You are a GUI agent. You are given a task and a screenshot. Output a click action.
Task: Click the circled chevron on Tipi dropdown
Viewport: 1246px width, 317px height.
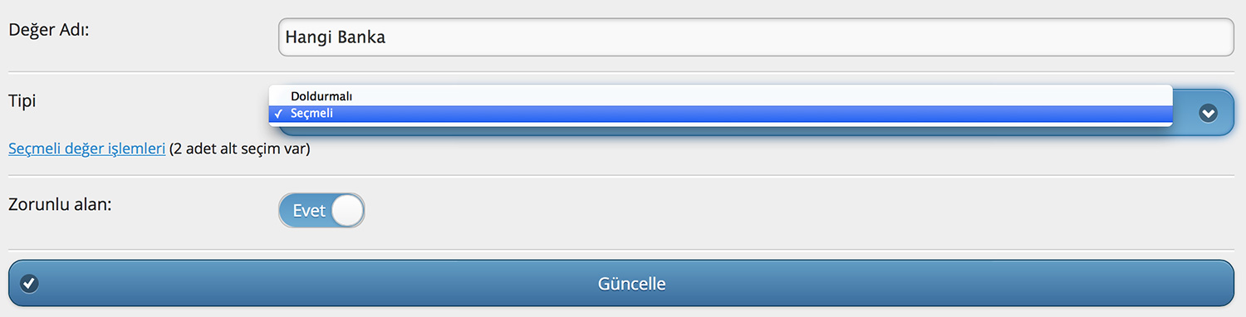[x=1208, y=113]
